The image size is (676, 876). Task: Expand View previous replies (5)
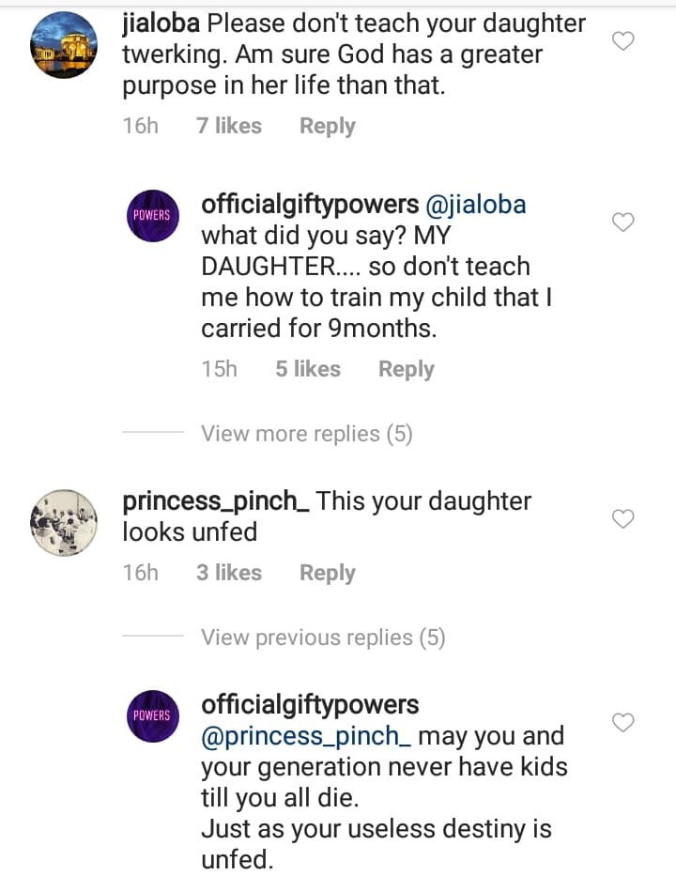(x=322, y=638)
